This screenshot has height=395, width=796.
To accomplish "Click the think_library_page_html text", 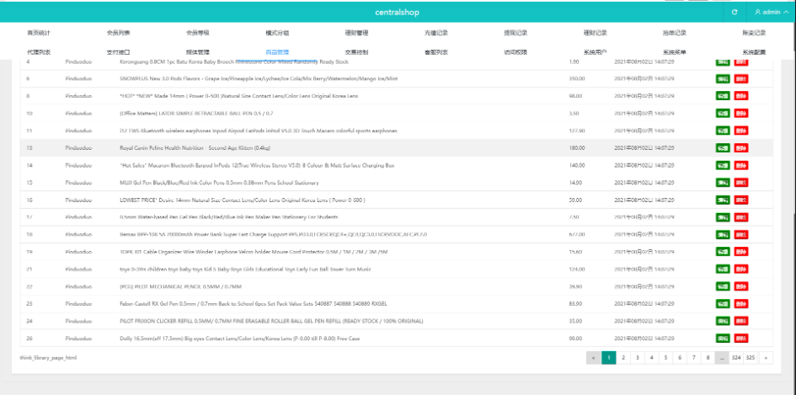I will pos(48,358).
